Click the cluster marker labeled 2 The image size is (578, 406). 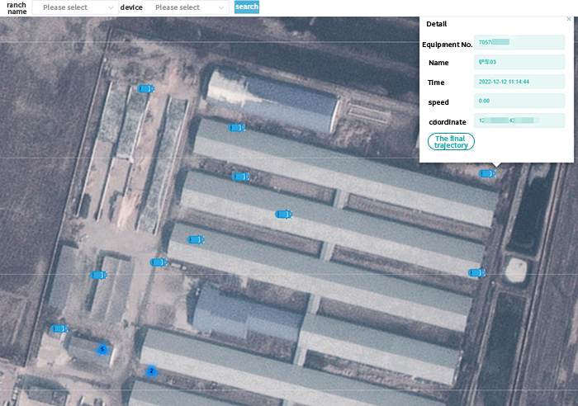point(151,371)
